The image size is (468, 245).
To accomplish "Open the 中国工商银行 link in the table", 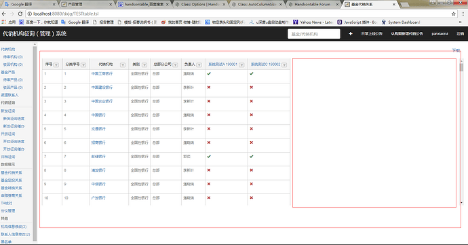I will (x=102, y=73).
